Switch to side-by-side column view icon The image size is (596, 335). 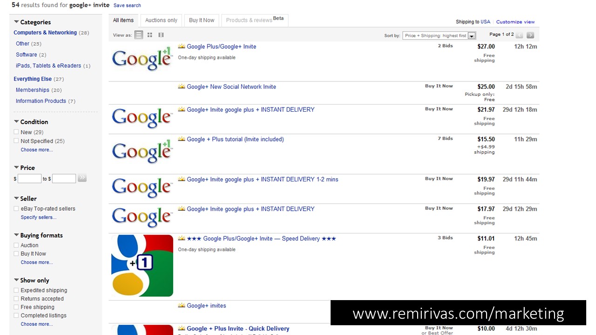(x=161, y=35)
